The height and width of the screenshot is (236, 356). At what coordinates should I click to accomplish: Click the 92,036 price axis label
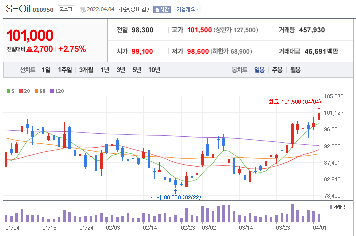click(x=332, y=146)
